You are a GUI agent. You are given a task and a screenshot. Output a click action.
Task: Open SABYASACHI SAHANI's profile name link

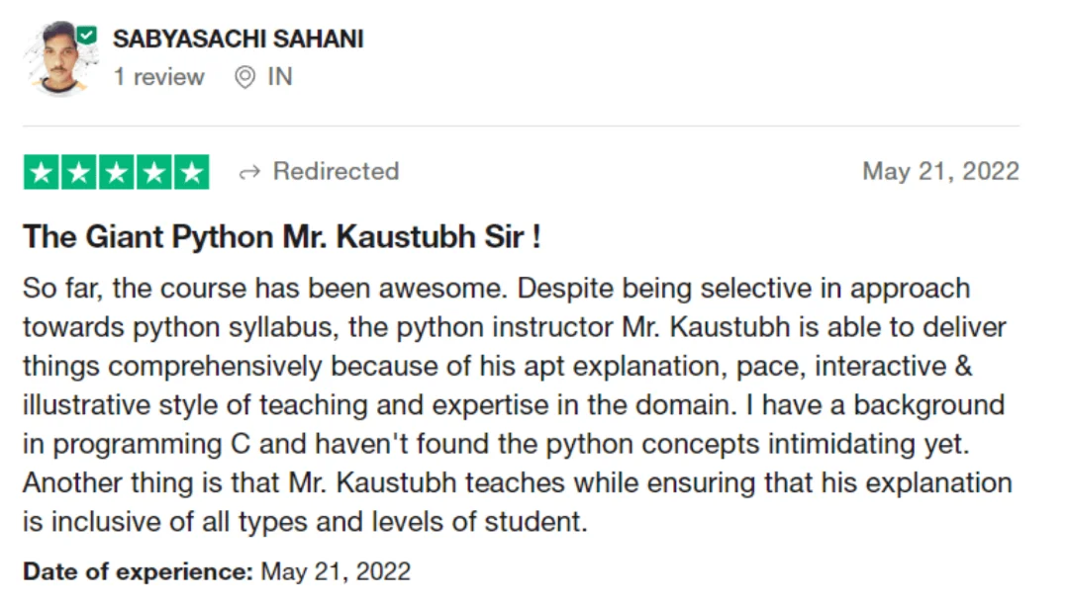coord(238,39)
